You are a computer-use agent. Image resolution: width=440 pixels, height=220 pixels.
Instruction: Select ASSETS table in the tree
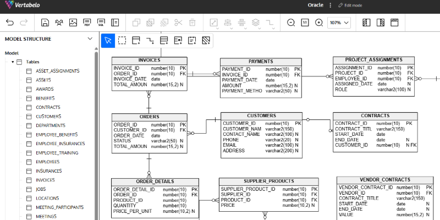(43, 80)
